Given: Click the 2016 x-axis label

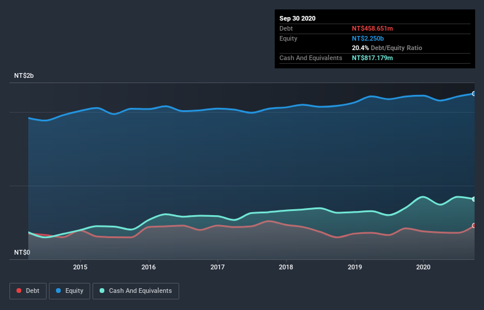Looking at the screenshot, I should [x=149, y=267].
